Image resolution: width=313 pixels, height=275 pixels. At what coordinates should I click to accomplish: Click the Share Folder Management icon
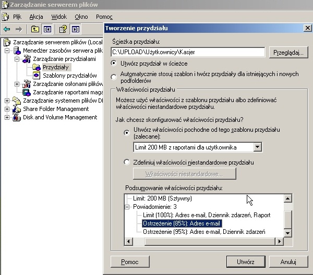pos(17,109)
